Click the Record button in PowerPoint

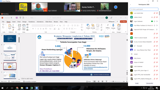pyautogui.click(x=111, y=22)
